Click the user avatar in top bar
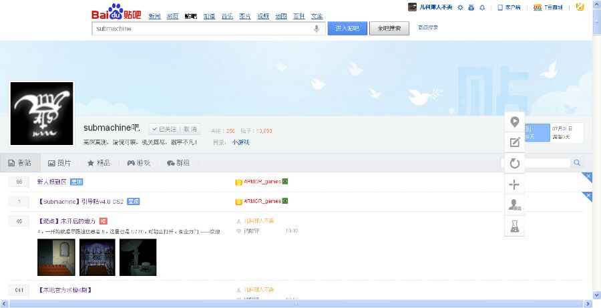The width and height of the screenshot is (601, 308). (x=412, y=7)
